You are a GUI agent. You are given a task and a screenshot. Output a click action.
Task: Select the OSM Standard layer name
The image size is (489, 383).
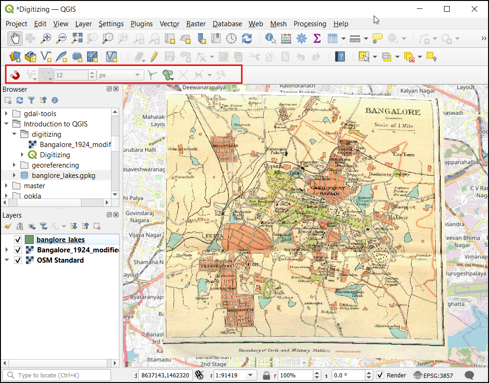coord(60,260)
